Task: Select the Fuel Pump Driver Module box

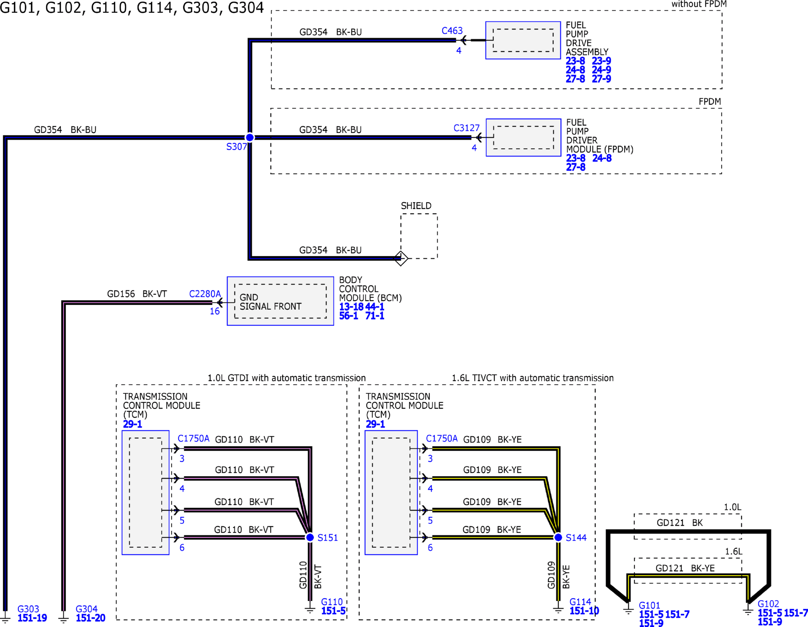Action: (523, 138)
